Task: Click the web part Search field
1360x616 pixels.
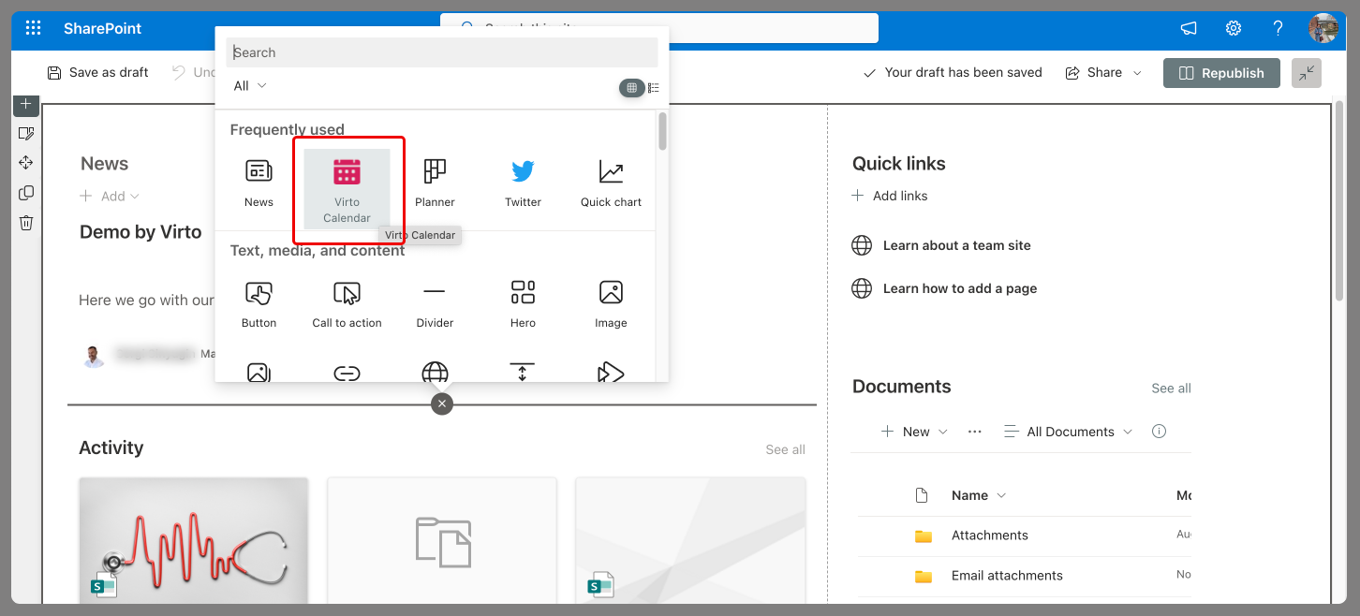Action: point(441,52)
